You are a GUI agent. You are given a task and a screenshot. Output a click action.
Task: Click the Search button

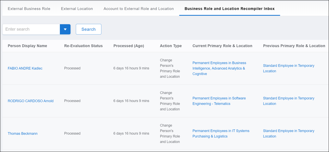pos(89,29)
